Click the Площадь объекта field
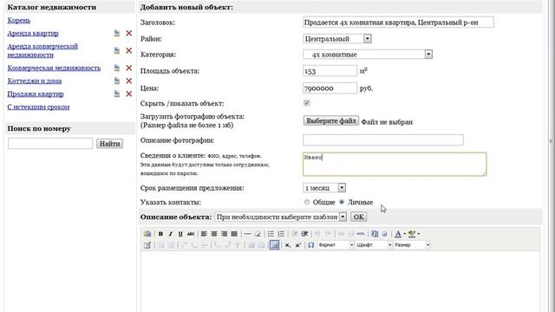Image resolution: width=555 pixels, height=312 pixels. tap(330, 71)
